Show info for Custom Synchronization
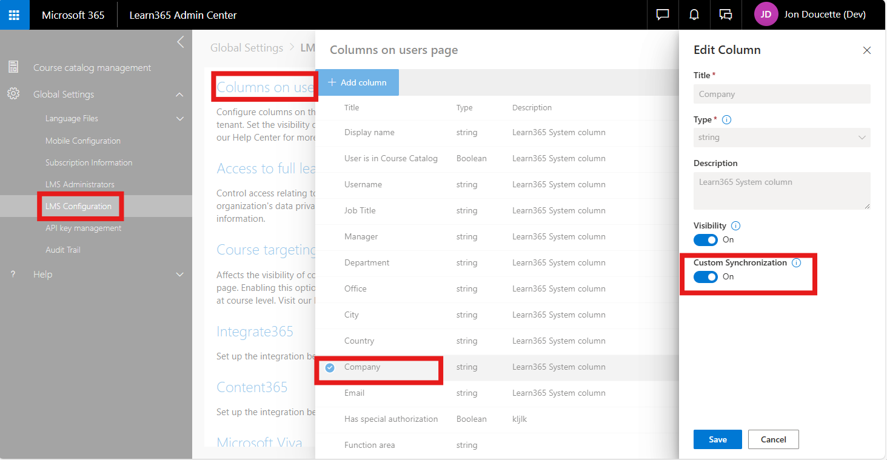887x460 pixels. coord(796,263)
